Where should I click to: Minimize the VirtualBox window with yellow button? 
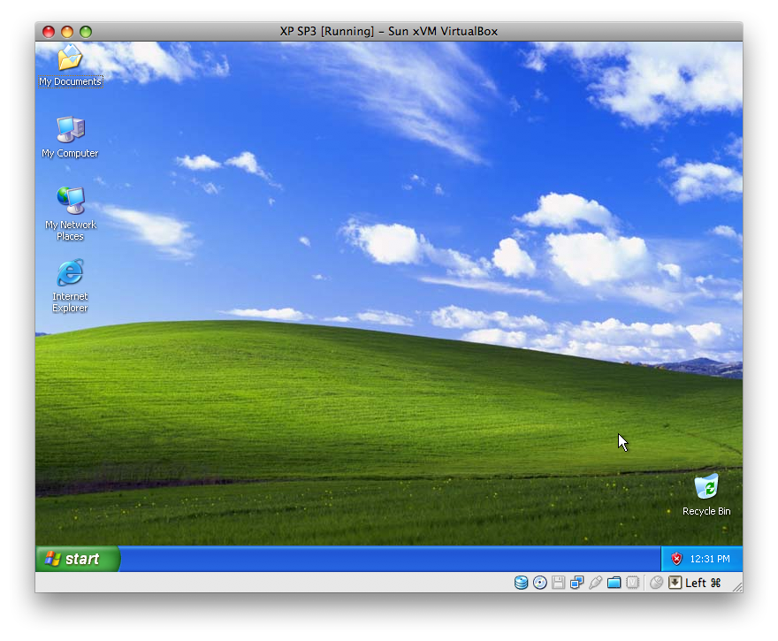click(67, 32)
